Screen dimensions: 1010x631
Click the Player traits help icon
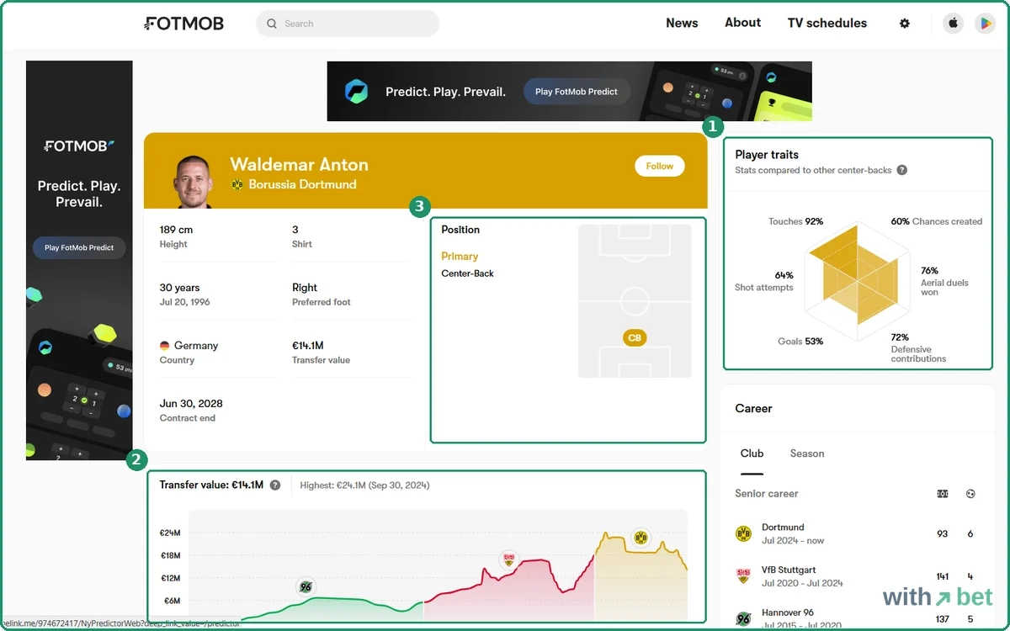click(902, 170)
